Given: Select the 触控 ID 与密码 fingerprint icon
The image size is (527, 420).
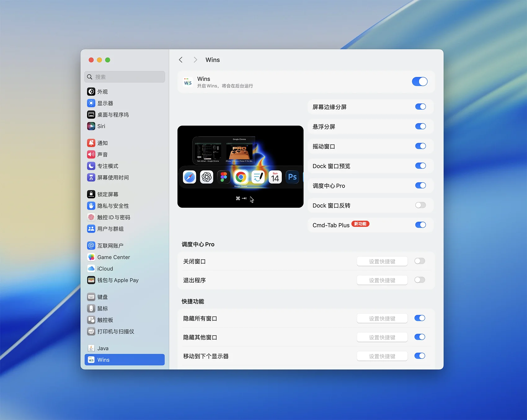Looking at the screenshot, I should 91,217.
